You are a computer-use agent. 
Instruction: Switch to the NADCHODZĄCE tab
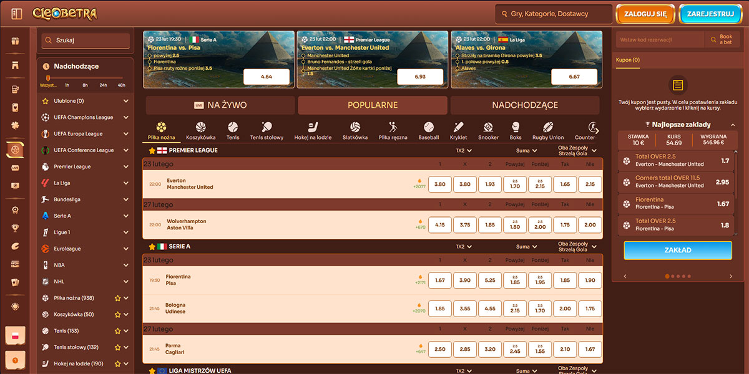[524, 105]
